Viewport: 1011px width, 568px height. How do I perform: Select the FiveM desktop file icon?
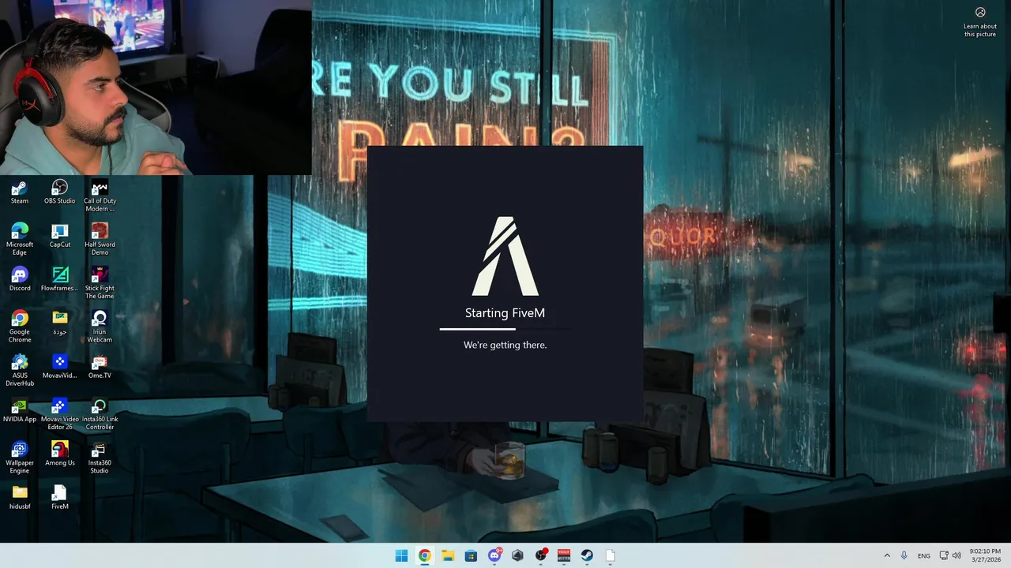tap(60, 497)
